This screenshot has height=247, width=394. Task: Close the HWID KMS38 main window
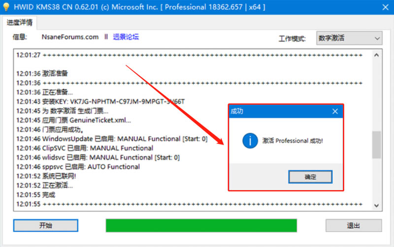[x=386, y=7]
